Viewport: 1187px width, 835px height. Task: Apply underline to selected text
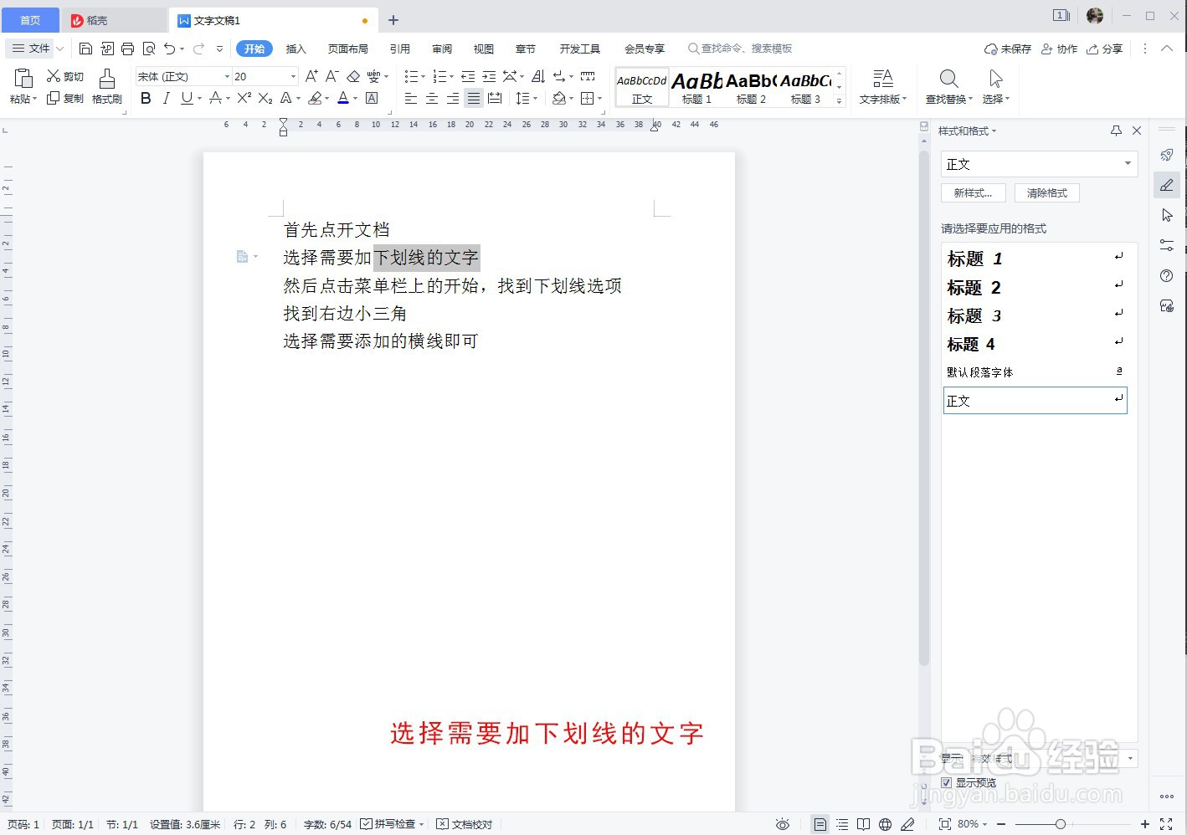pos(186,99)
